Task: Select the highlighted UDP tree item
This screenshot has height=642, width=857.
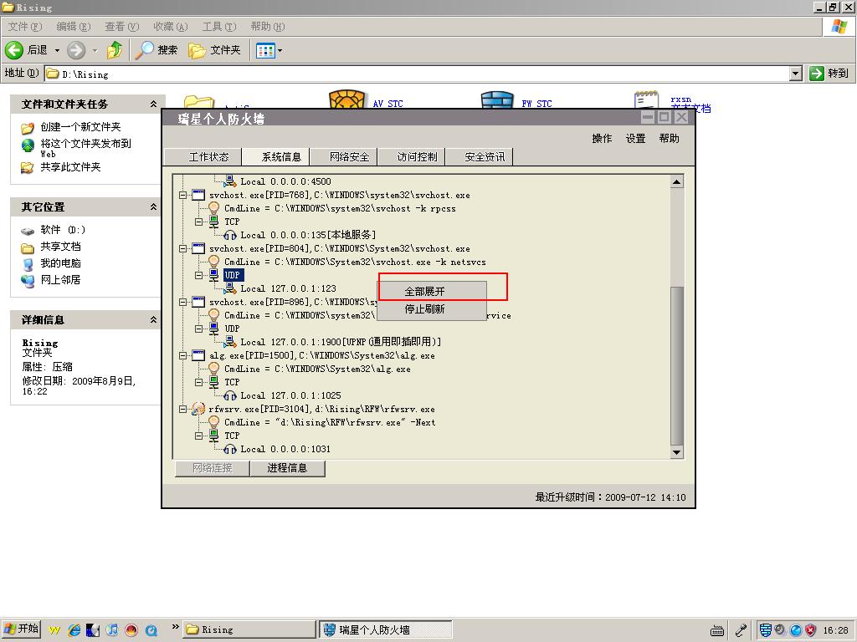Action: pos(233,275)
